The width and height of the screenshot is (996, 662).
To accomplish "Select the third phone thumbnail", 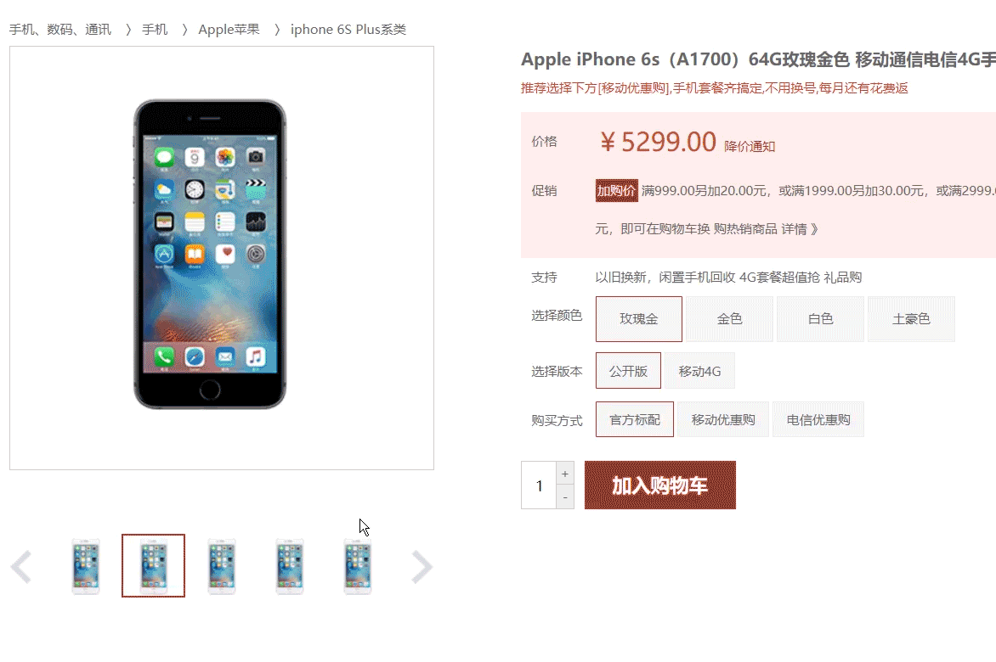I will [x=222, y=566].
